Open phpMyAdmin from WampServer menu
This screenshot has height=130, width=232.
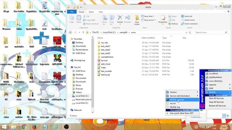point(218,77)
